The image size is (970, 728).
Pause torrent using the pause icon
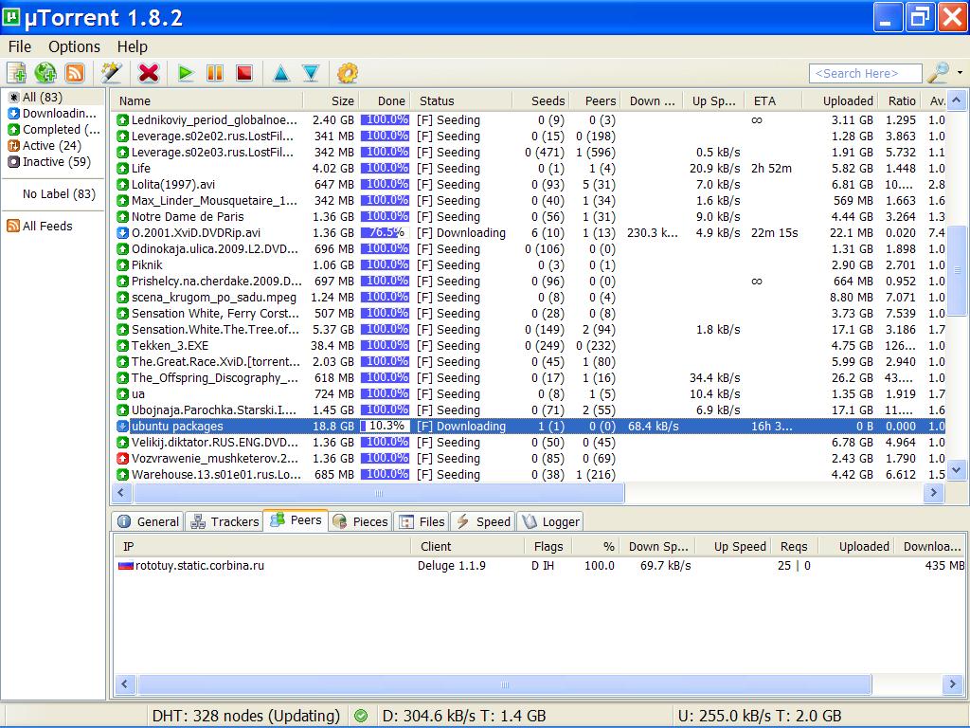(215, 73)
